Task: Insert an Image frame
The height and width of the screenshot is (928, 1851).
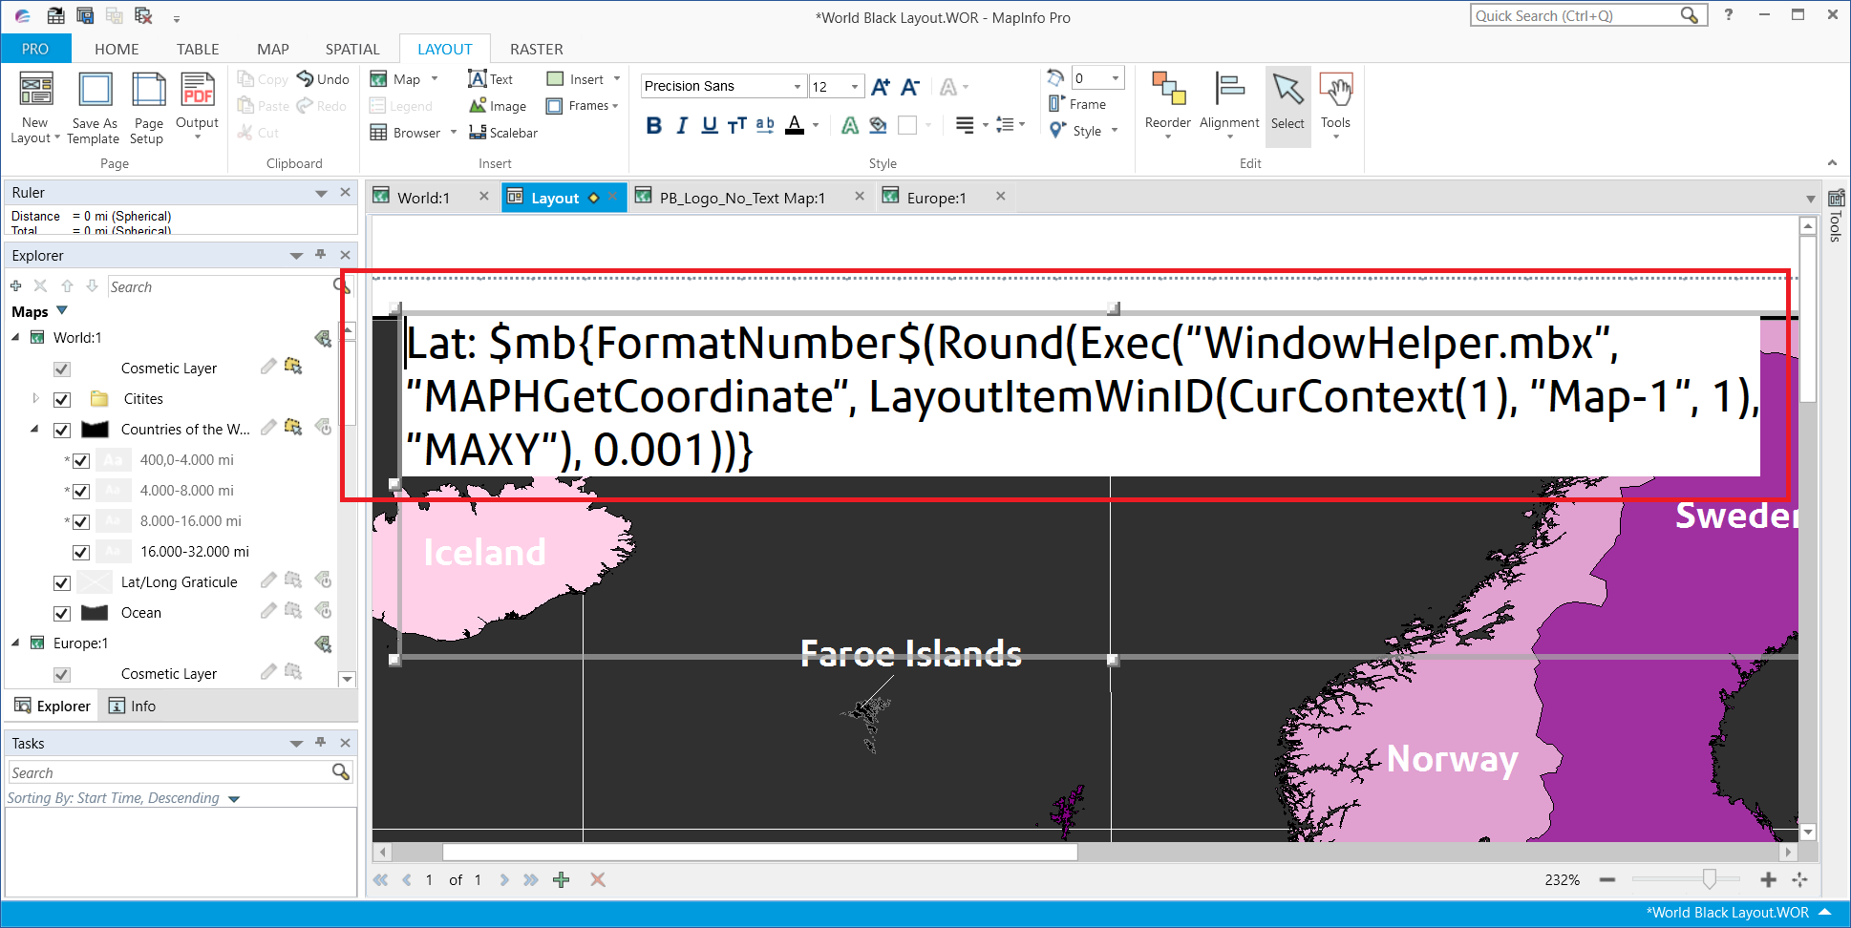Action: (496, 105)
